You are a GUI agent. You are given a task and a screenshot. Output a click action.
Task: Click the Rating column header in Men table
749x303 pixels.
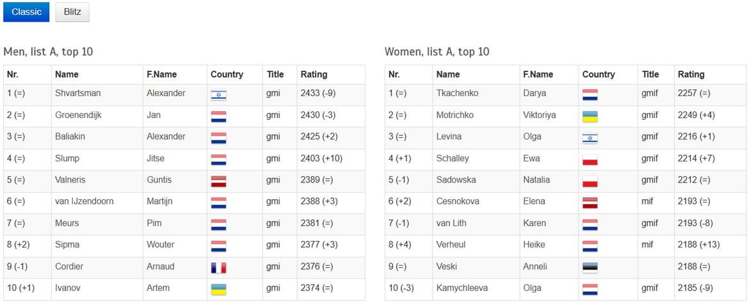coord(314,74)
